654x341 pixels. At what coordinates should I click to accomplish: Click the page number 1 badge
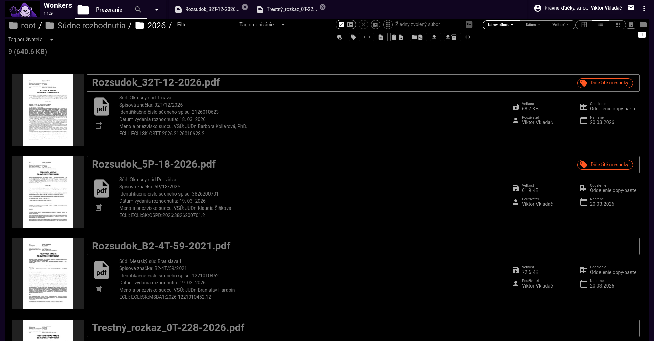(642, 35)
